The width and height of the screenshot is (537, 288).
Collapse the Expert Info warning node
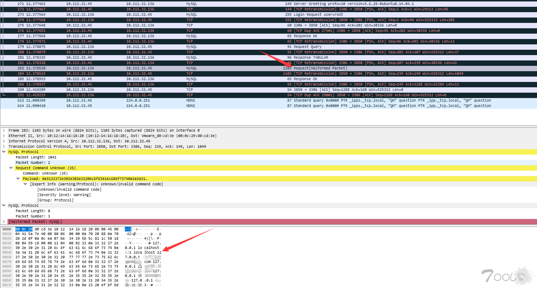click(25, 184)
